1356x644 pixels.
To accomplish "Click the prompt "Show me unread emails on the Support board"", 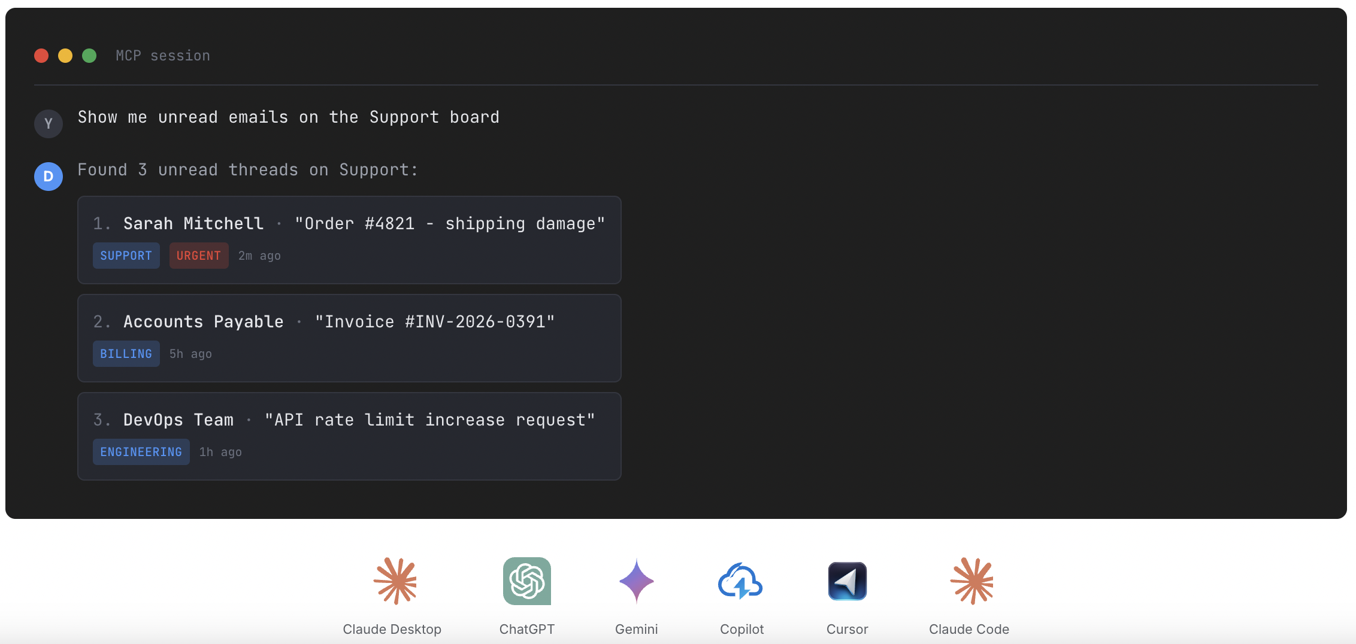I will (x=289, y=117).
